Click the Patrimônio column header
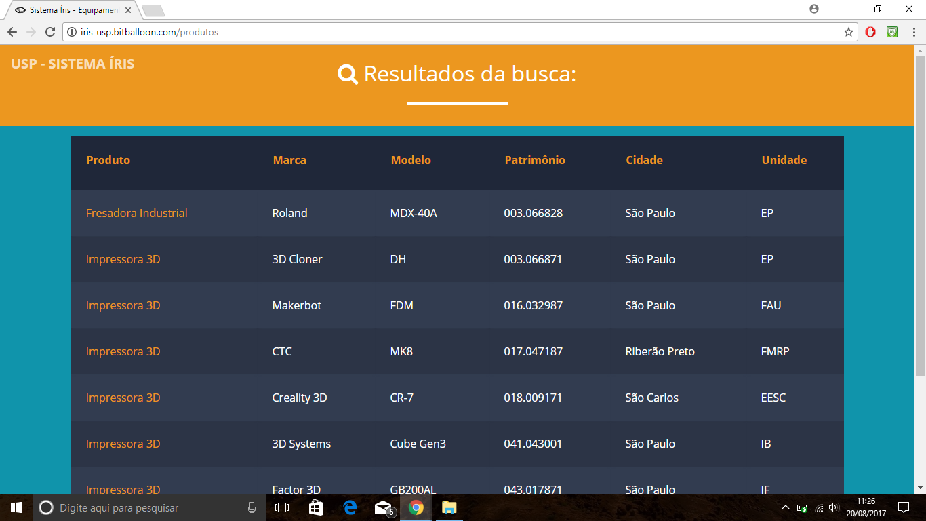The width and height of the screenshot is (926, 521). coord(535,160)
